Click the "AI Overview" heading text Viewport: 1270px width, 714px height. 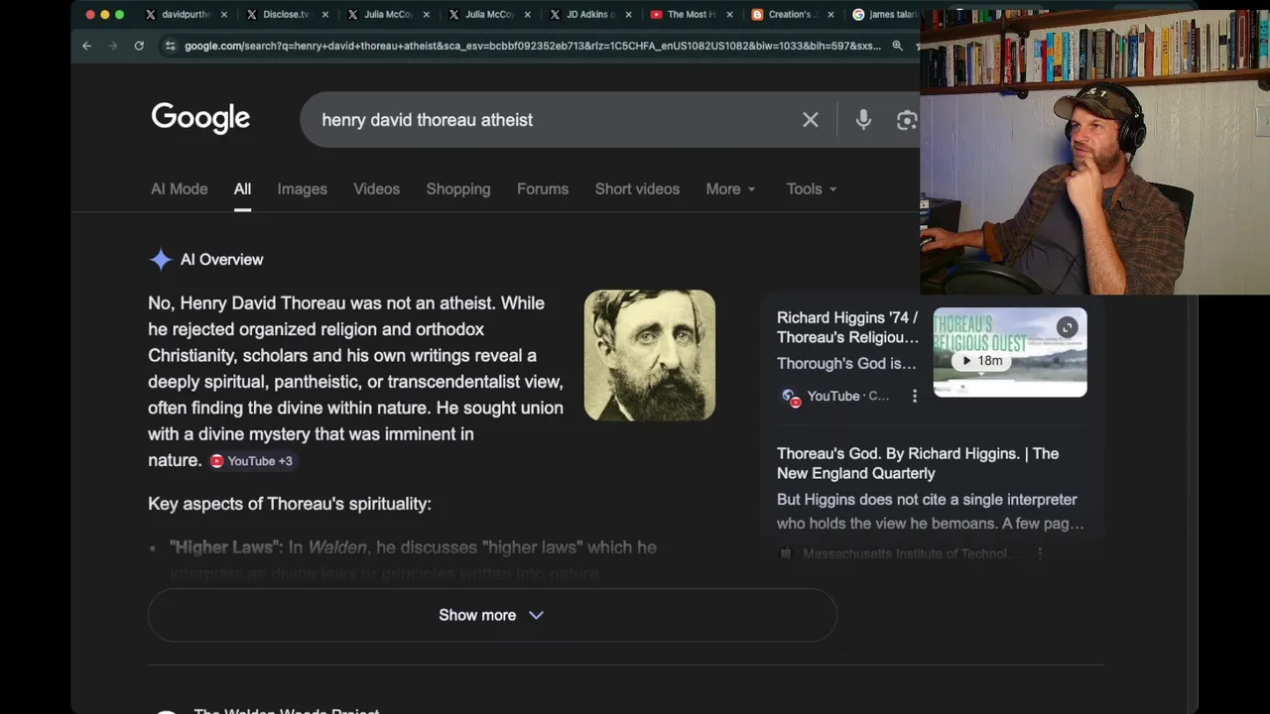[222, 260]
